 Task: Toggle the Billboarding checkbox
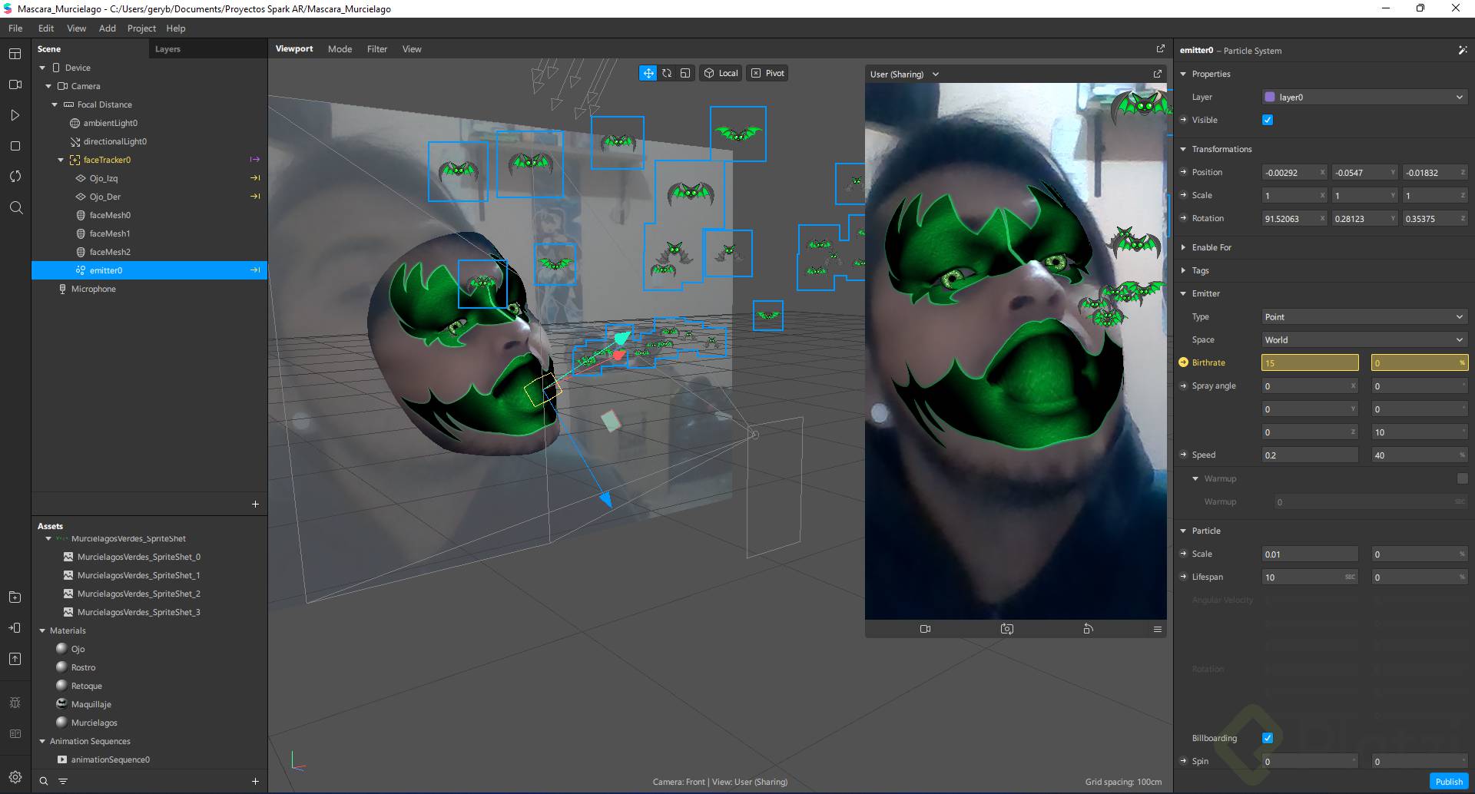pyautogui.click(x=1268, y=738)
